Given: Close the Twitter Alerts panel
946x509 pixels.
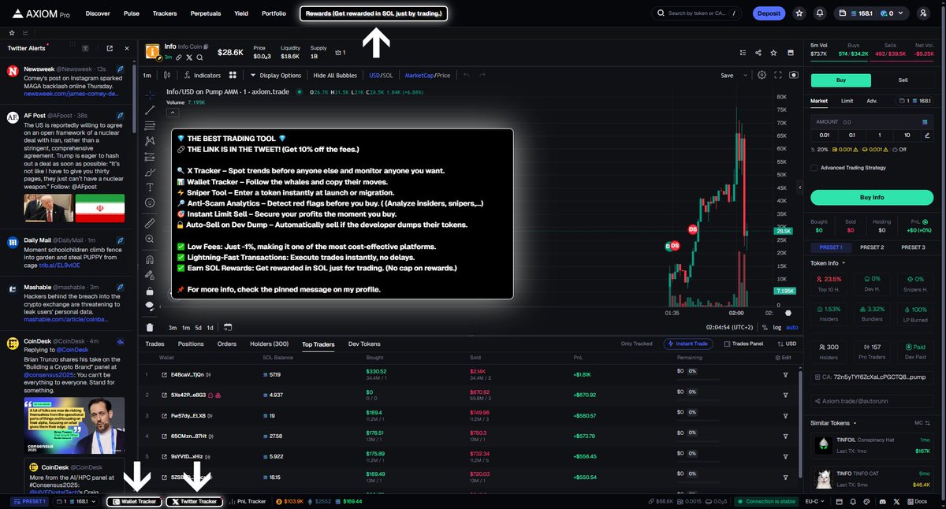Looking at the screenshot, I should pyautogui.click(x=126, y=48).
